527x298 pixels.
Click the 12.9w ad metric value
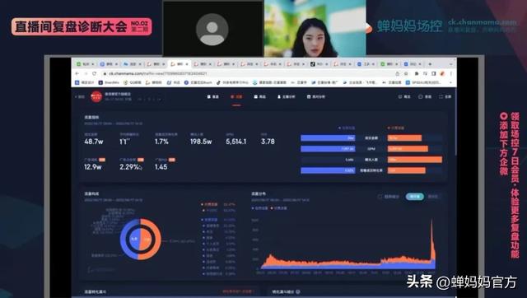(93, 167)
